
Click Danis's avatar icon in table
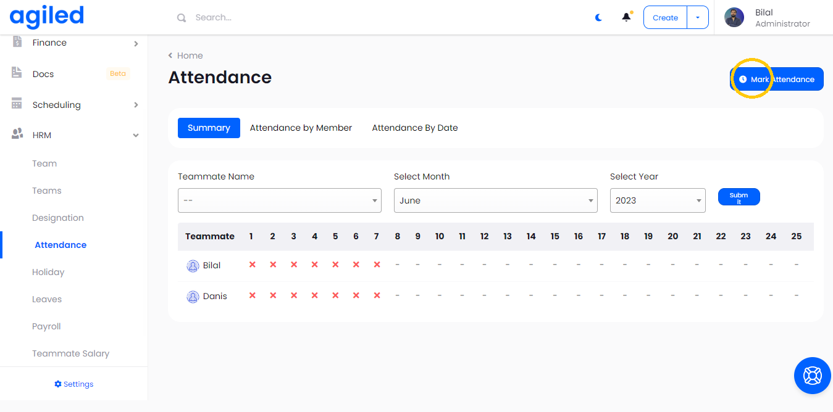coord(193,297)
